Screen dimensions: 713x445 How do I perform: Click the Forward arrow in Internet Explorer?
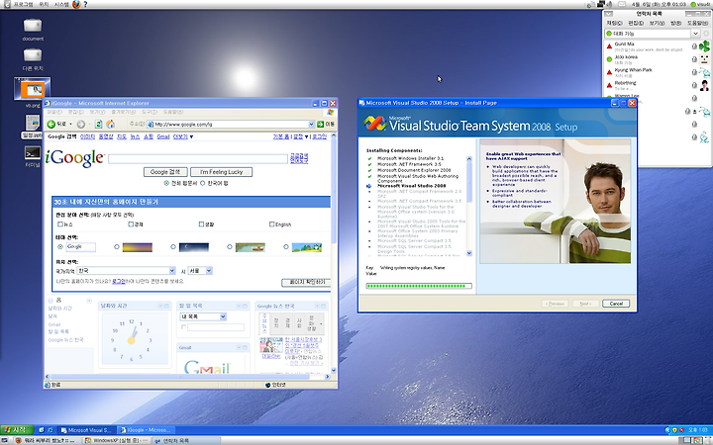(x=81, y=124)
